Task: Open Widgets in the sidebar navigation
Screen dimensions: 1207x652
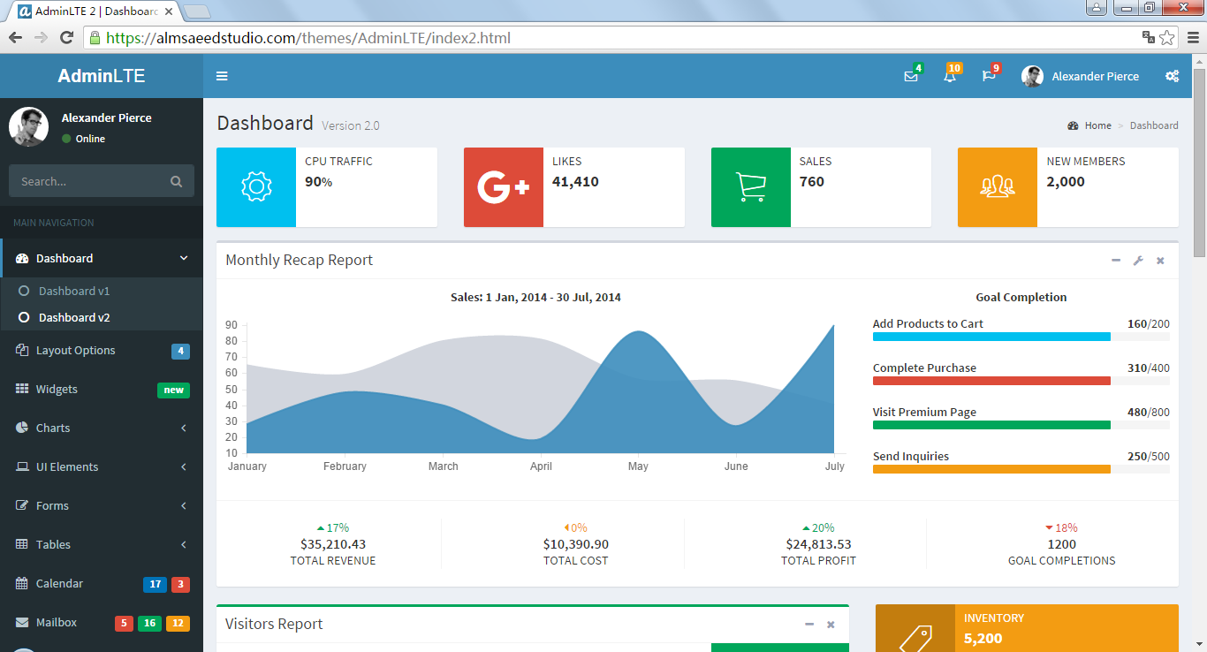Action: click(x=57, y=390)
